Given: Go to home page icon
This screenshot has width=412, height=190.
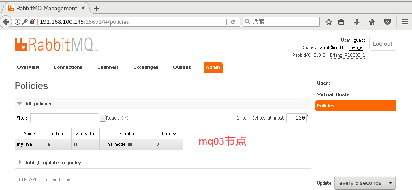Looking at the screenshot, I should pos(372,22).
